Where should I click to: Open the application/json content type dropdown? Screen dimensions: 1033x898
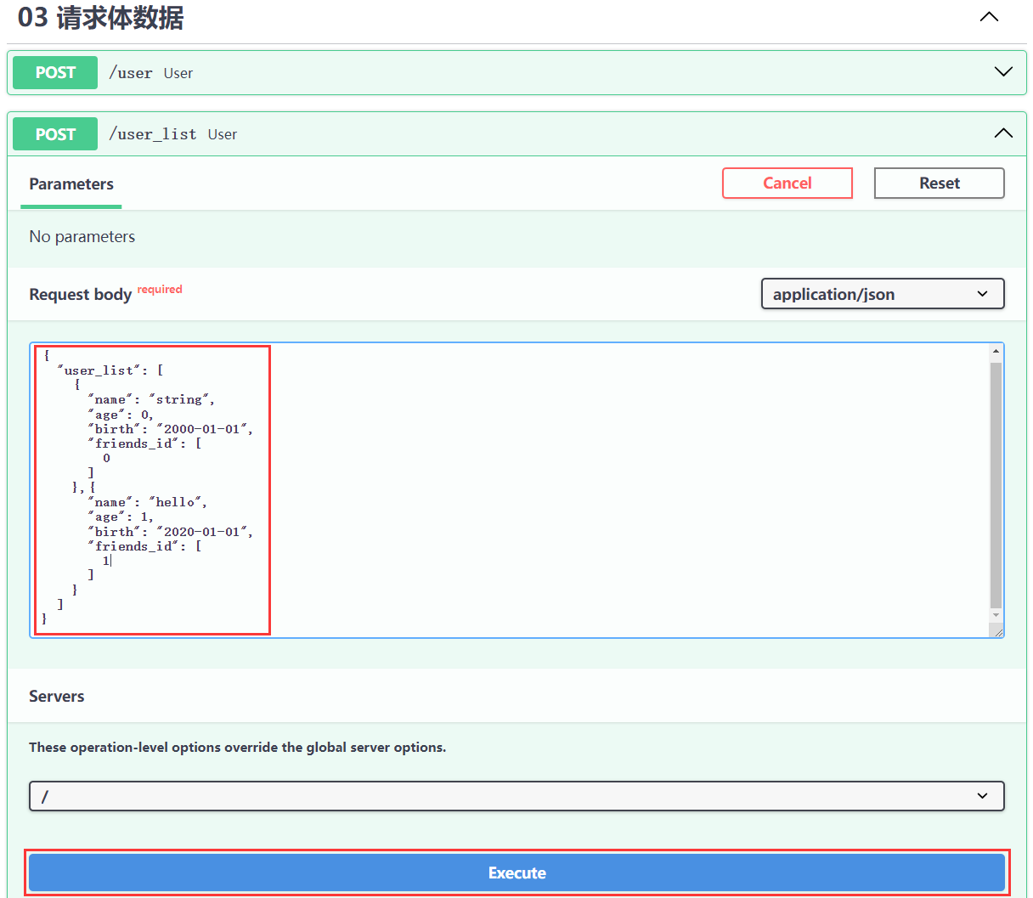(x=882, y=294)
